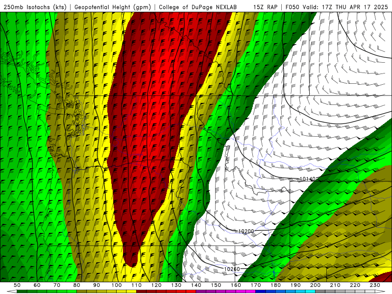Click the 'College of DuPage NEXLAB' text
The width and height of the screenshot is (392, 294).
(x=198, y=7)
